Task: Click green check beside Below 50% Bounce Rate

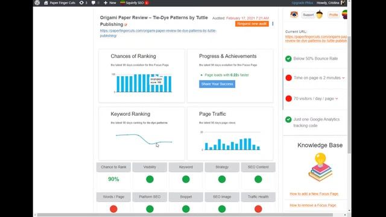Action: [x=288, y=58]
